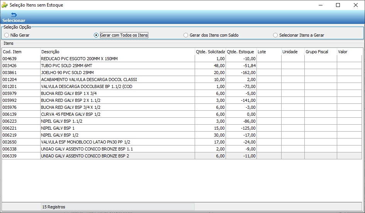This screenshot has width=365, height=213.
Task: Click requested quantity 30,00
Action: coord(219,135)
